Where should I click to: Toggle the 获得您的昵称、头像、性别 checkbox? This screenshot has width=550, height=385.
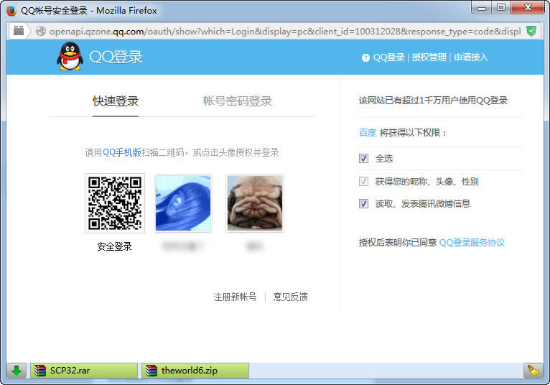pyautogui.click(x=364, y=181)
